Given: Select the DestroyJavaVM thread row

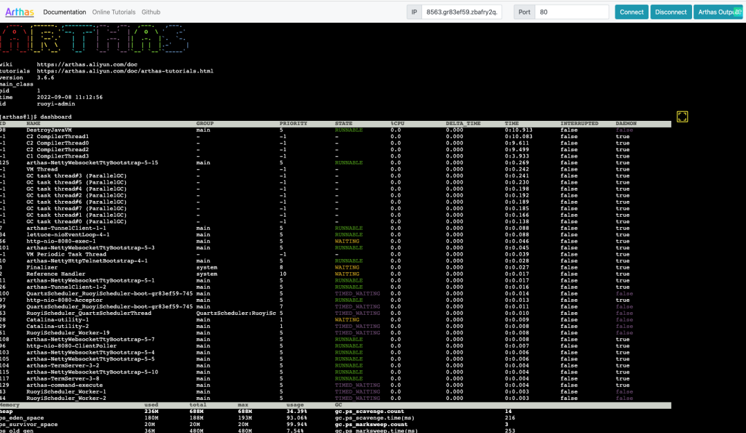Looking at the screenshot, I should pos(336,130).
